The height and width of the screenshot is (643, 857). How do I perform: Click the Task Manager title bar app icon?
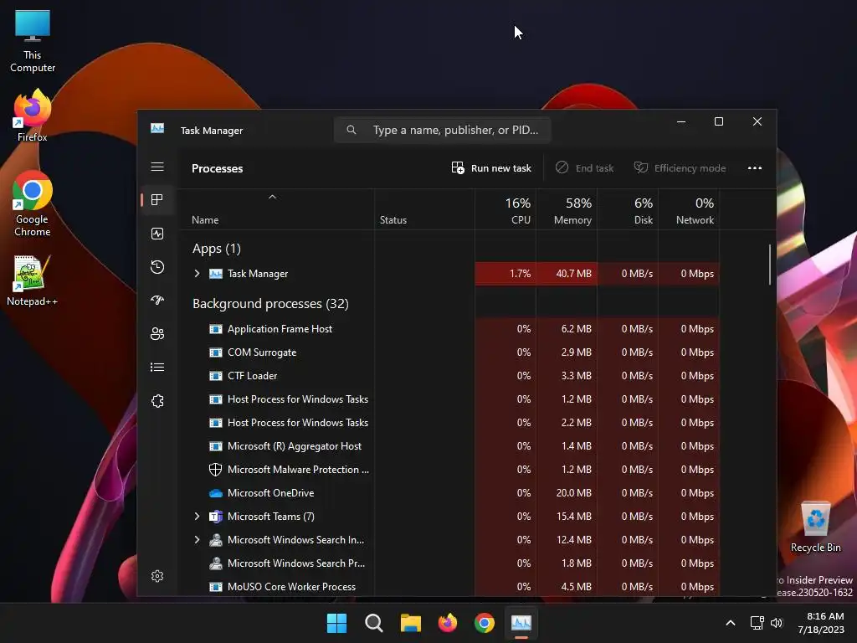[157, 128]
